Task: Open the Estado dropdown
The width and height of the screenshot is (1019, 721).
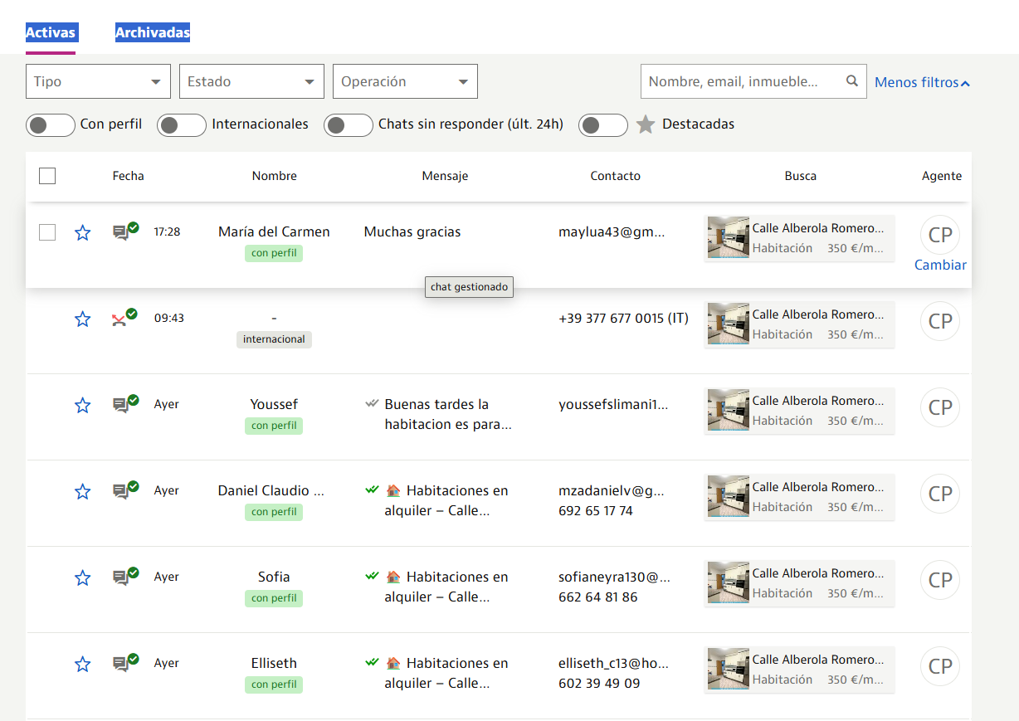Action: click(251, 81)
